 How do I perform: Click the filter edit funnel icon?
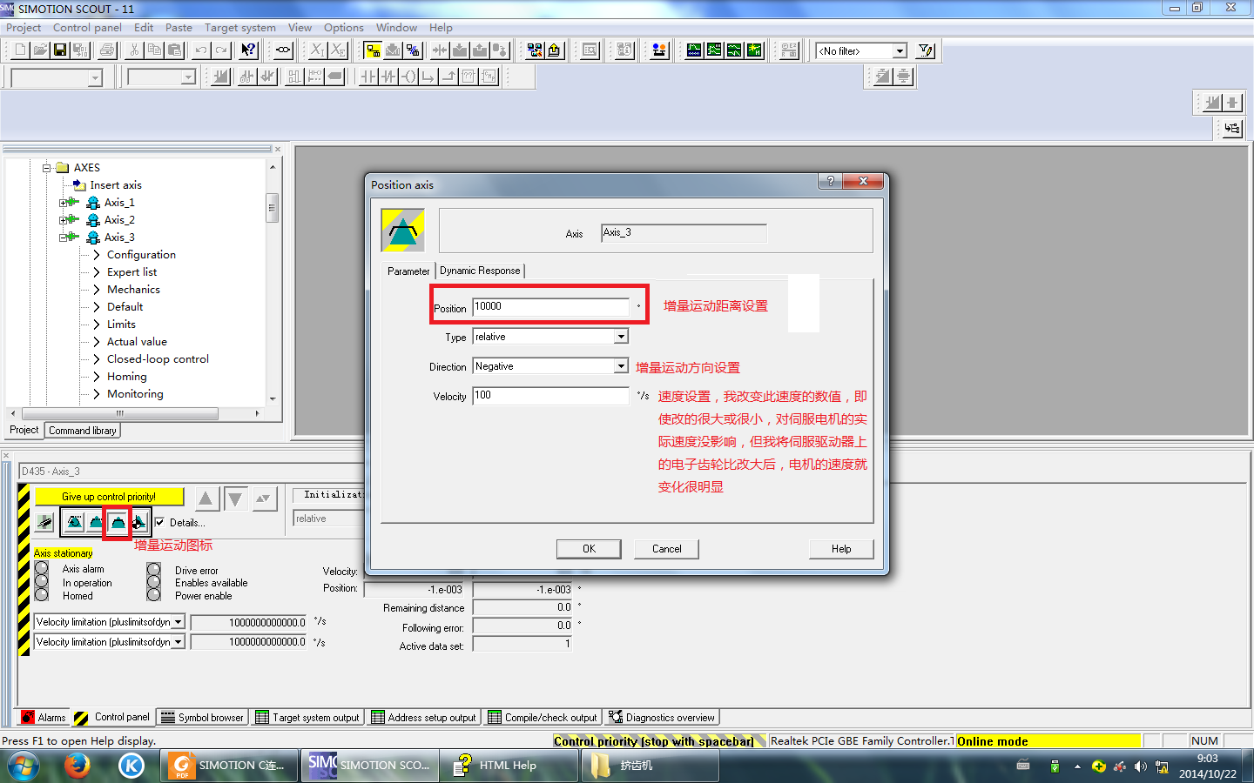(x=926, y=51)
